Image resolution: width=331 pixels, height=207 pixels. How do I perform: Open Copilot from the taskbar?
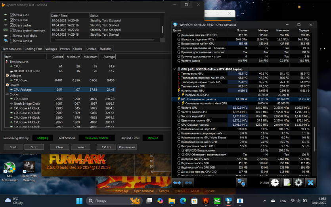coord(161,201)
